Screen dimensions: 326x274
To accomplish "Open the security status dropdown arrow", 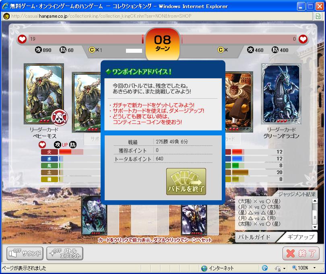I will [x=284, y=268].
